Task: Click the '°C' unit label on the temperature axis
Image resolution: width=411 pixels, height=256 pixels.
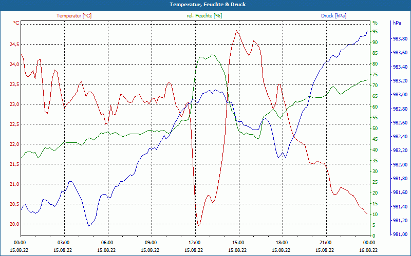Action: coord(16,23)
